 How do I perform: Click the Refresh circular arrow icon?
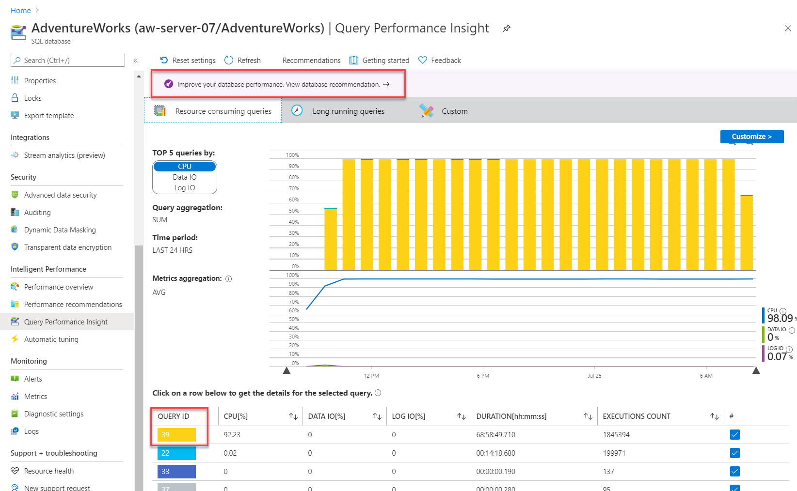click(x=229, y=60)
